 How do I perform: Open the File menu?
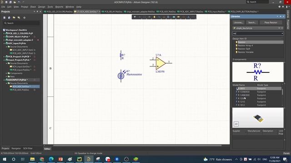[3, 7]
